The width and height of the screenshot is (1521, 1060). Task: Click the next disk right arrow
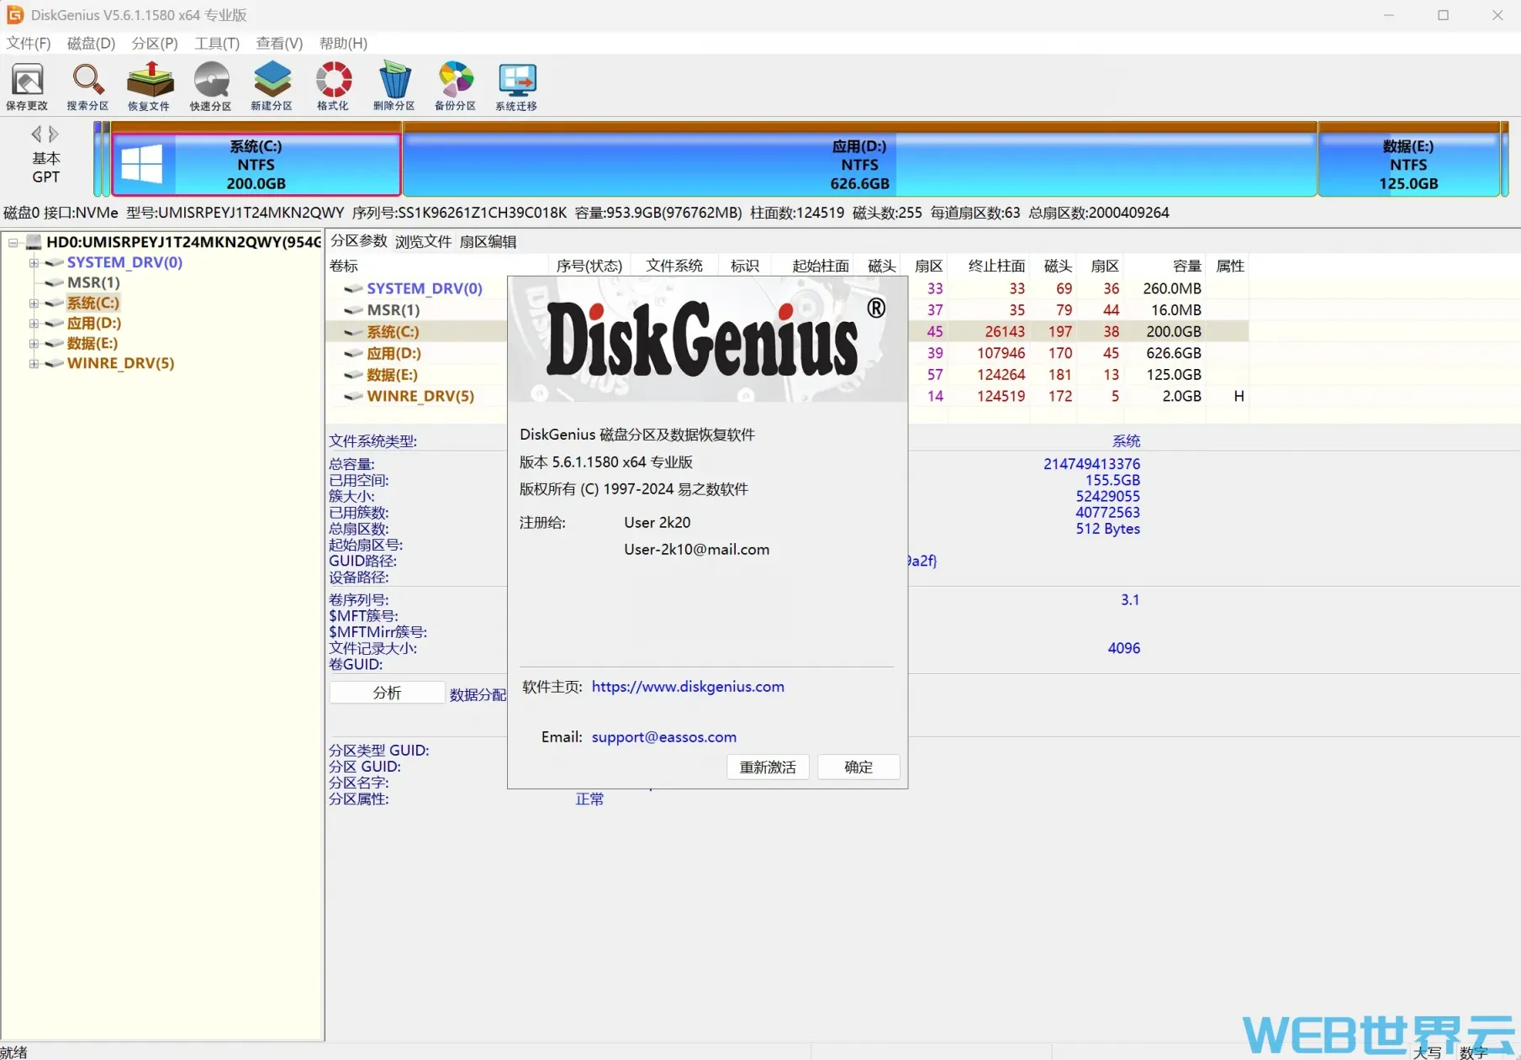54,134
